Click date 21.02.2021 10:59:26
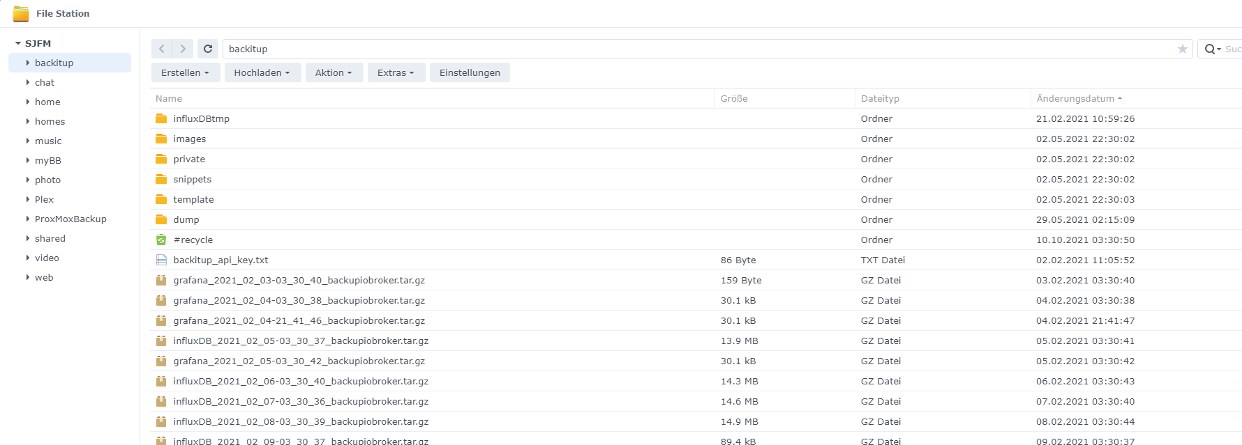This screenshot has width=1242, height=445. (1085, 118)
